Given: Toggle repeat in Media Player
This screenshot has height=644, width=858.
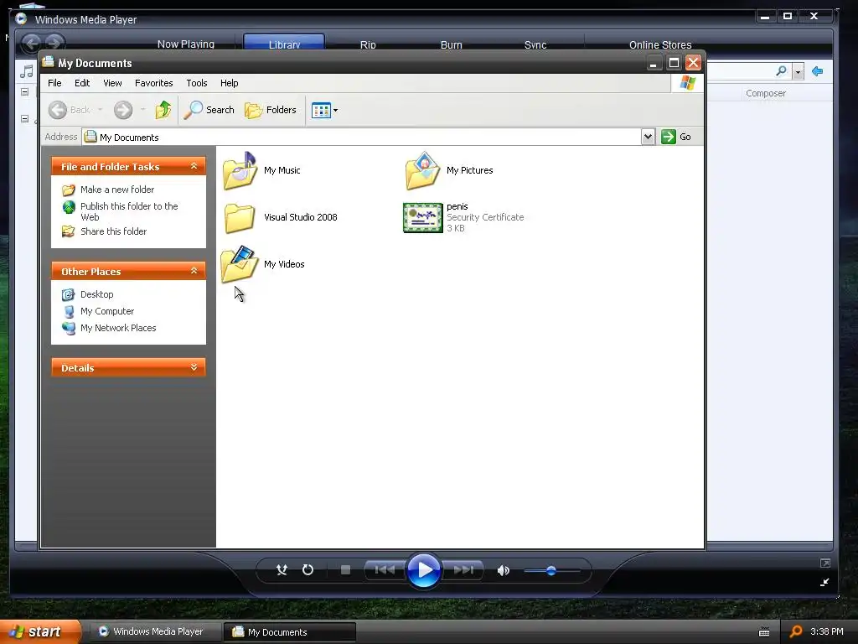Looking at the screenshot, I should pos(308,570).
